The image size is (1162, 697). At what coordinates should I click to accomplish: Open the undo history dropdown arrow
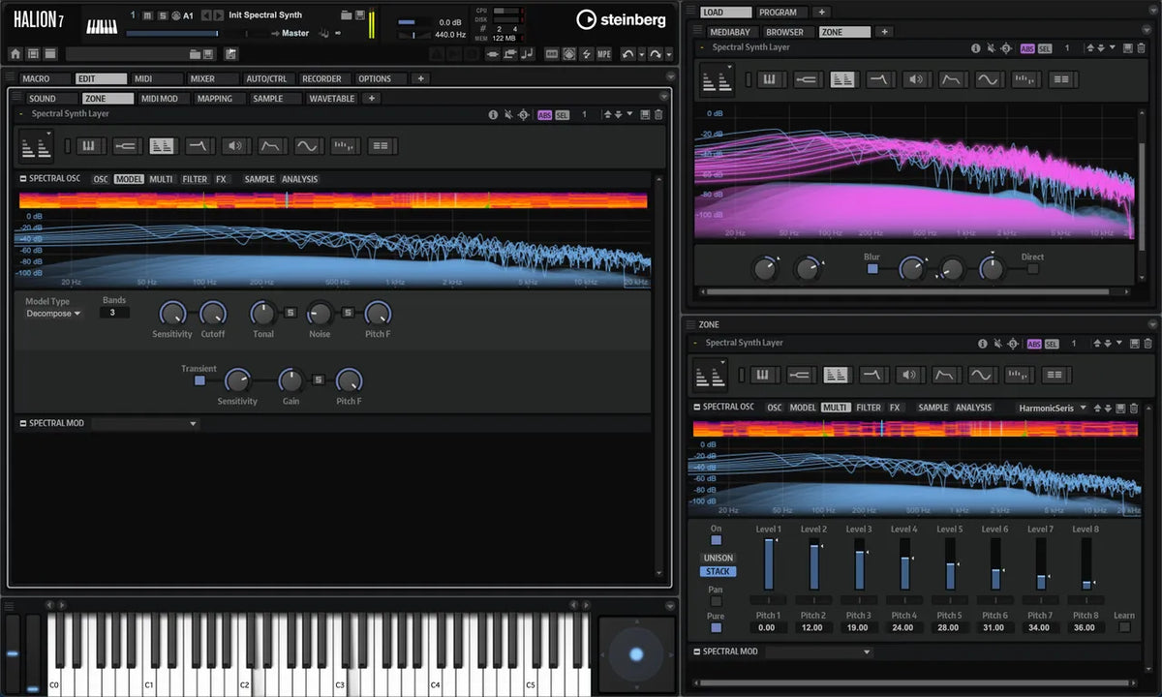[x=641, y=54]
